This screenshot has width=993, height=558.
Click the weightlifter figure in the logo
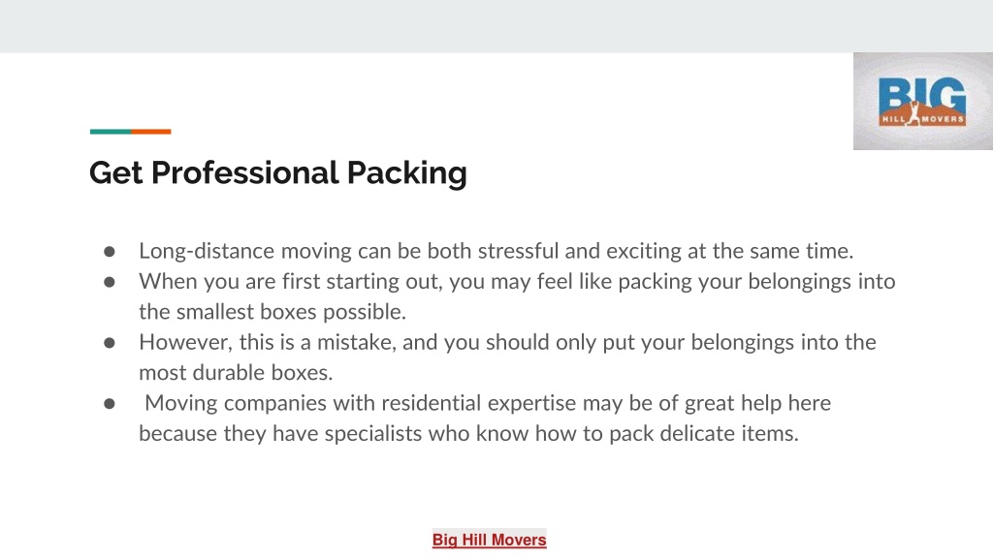click(913, 113)
